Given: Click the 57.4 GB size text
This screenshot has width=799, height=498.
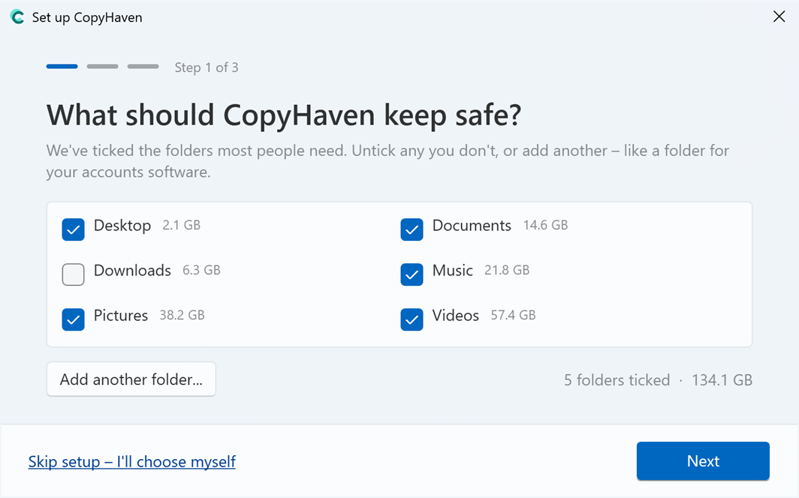Looking at the screenshot, I should click(513, 316).
